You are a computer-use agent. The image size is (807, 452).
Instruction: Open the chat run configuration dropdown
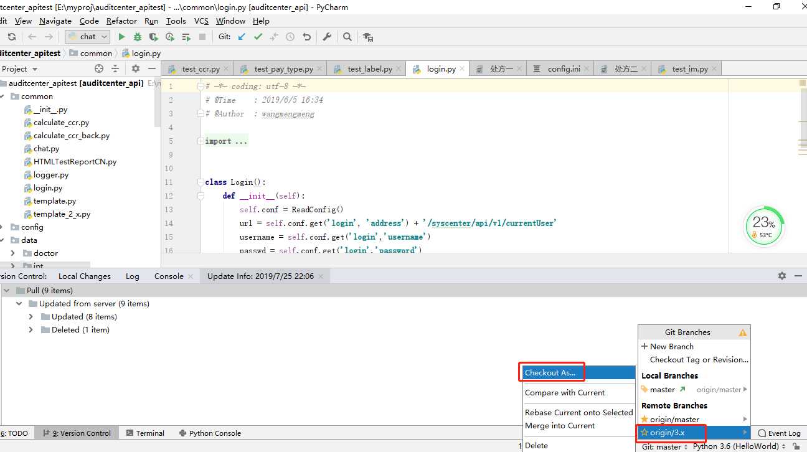pyautogui.click(x=88, y=37)
